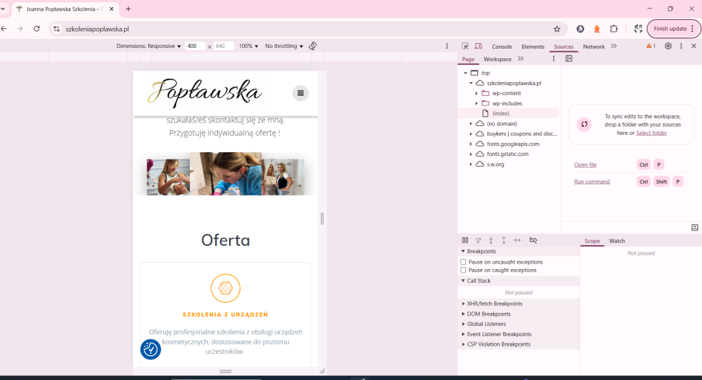This screenshot has width=702, height=380.
Task: Bookmark this page with star icon
Action: [x=557, y=29]
